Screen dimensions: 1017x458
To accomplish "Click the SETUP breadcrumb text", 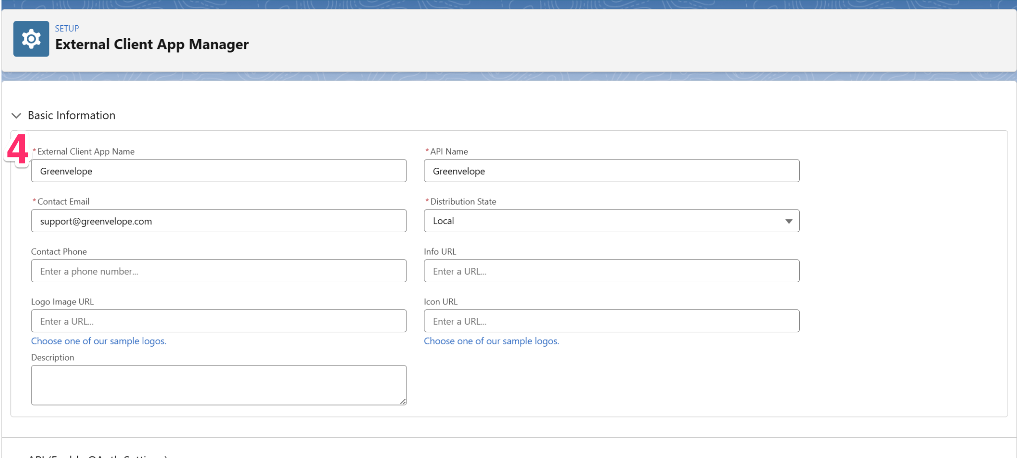I will click(67, 29).
